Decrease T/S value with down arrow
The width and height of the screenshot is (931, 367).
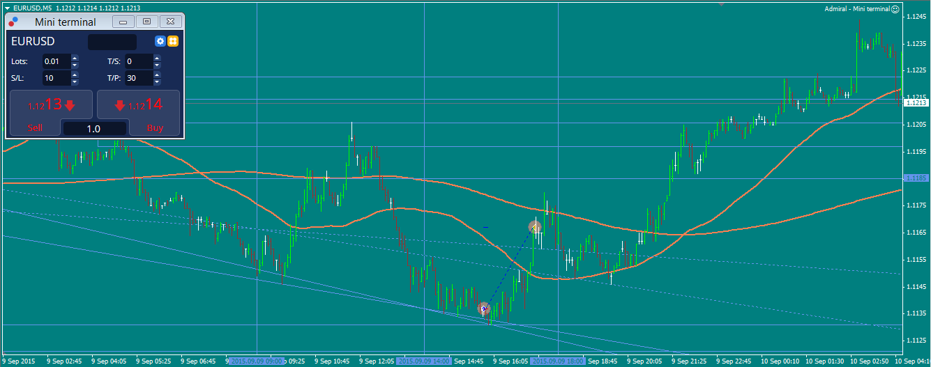coord(157,65)
